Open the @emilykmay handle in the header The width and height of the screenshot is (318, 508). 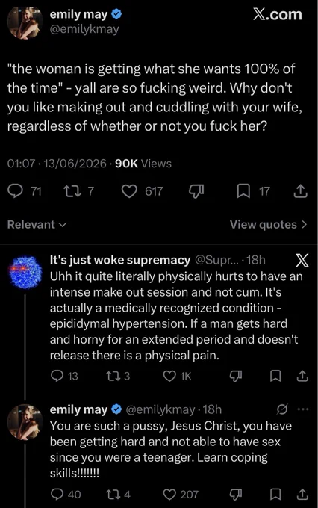click(84, 29)
